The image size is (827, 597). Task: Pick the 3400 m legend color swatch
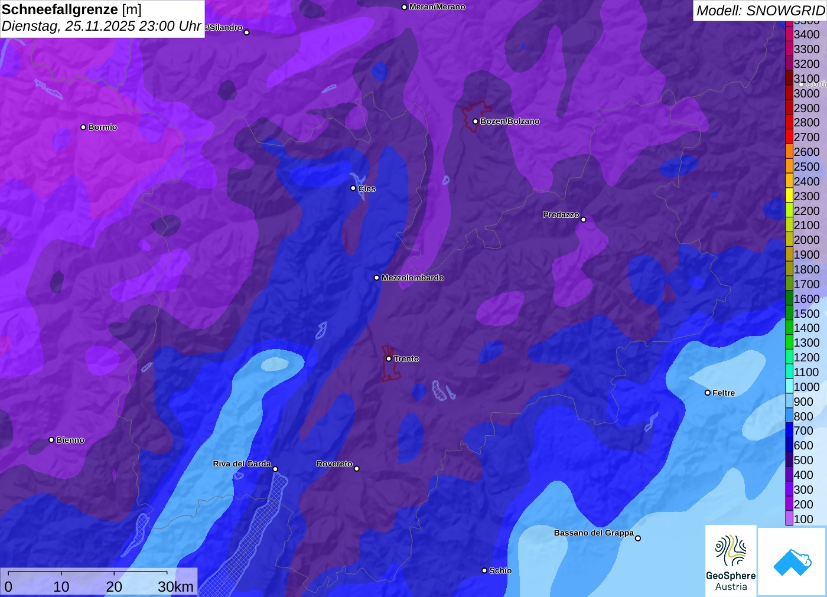tap(789, 34)
